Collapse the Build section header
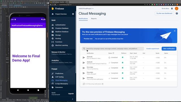The width and height of the screenshot is (181, 102). [53, 20]
